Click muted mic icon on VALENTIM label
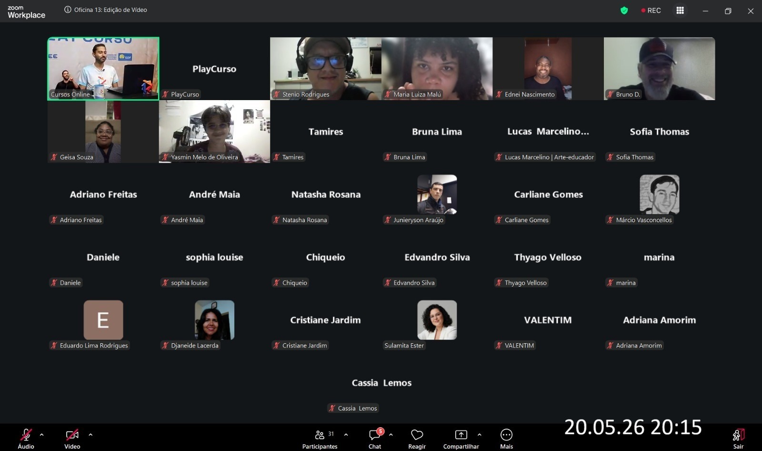762x451 pixels. point(499,345)
